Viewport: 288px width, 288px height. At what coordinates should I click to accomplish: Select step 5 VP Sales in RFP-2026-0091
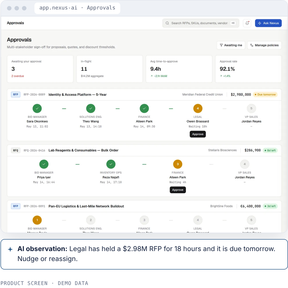click(251, 220)
